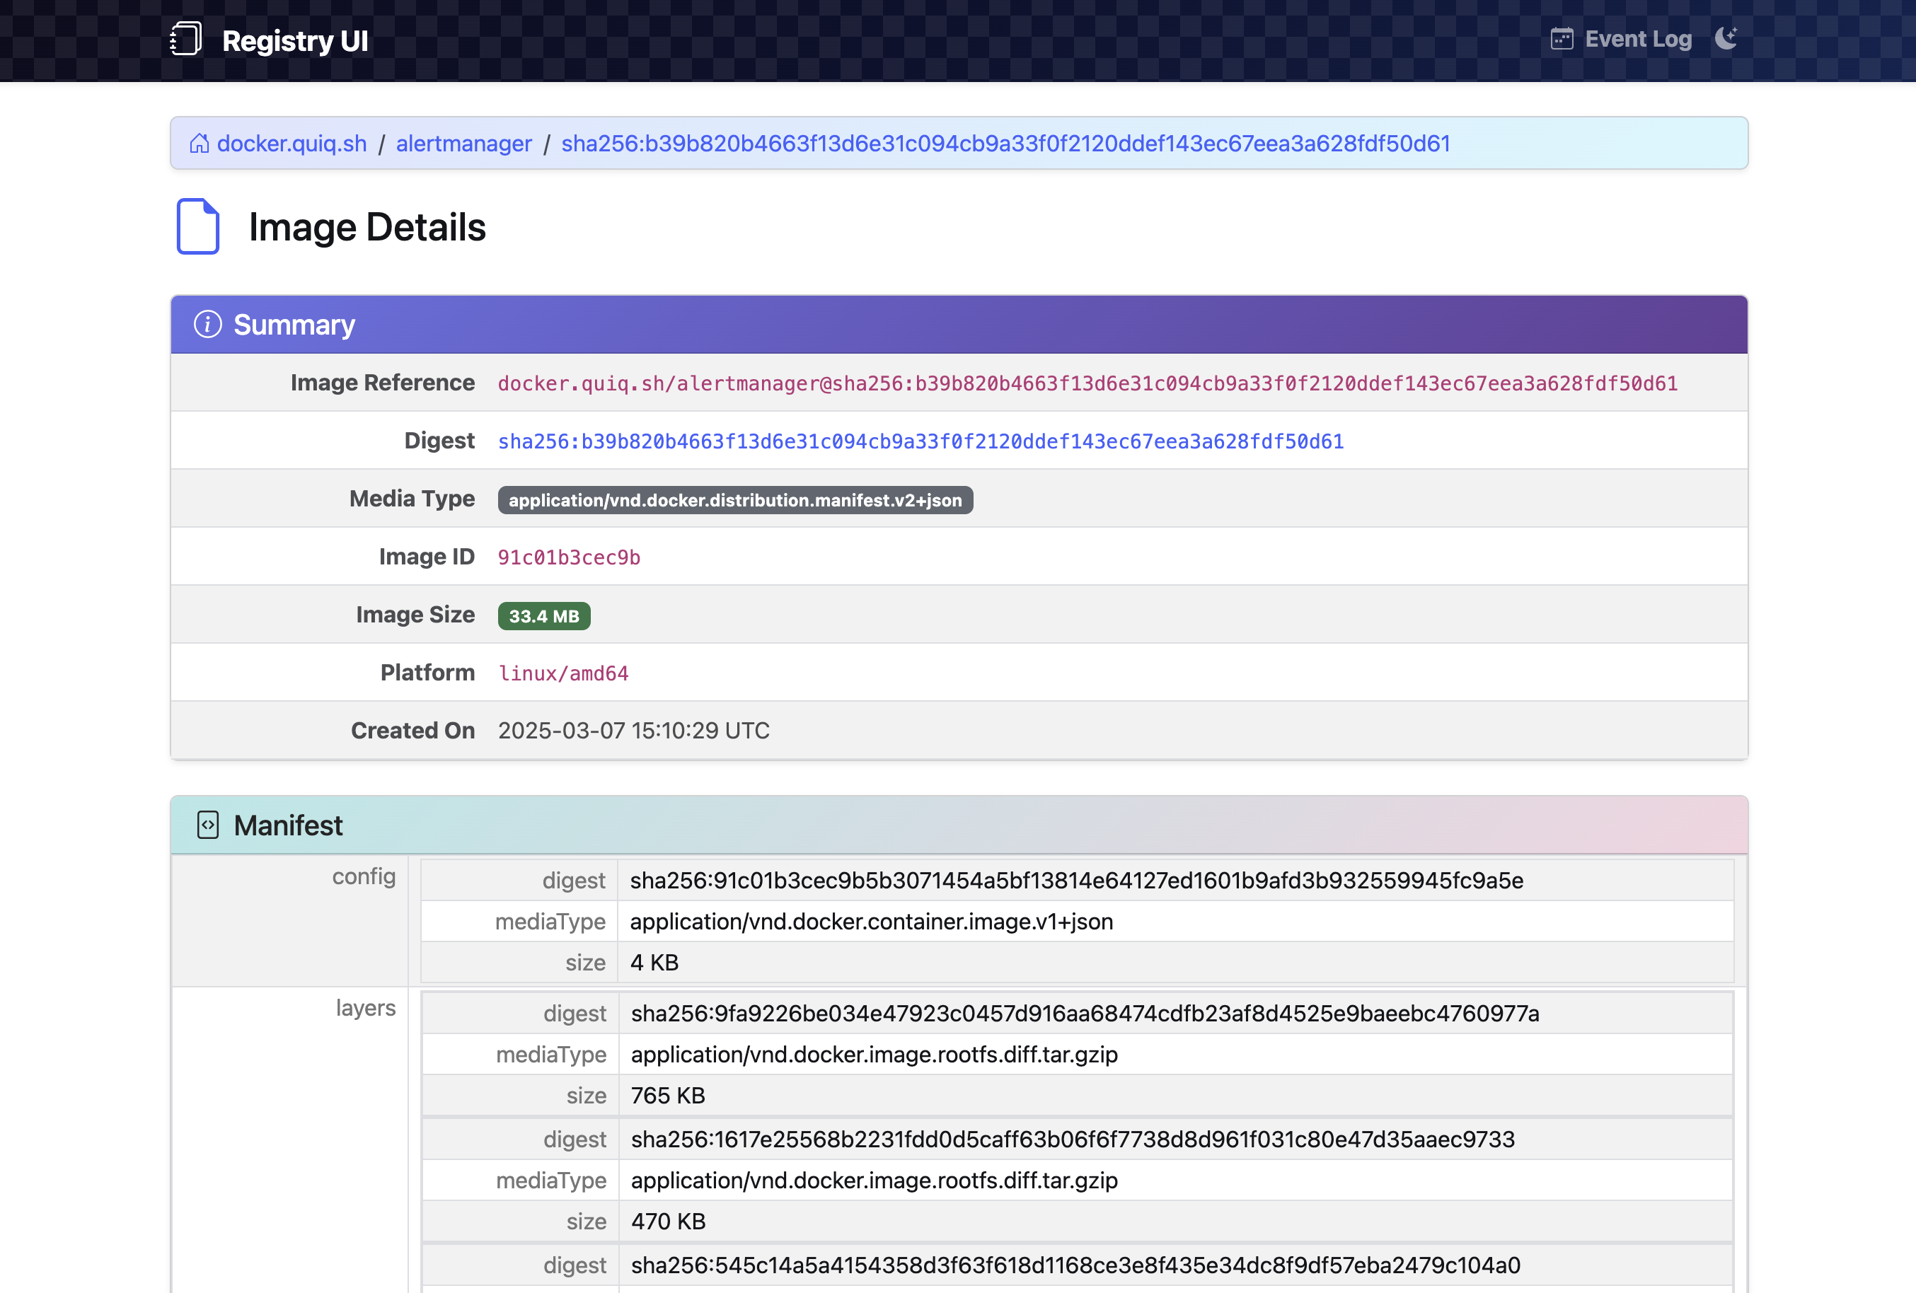This screenshot has height=1293, width=1916.
Task: Click the 33.4 MB image size badge
Action: [x=543, y=616]
